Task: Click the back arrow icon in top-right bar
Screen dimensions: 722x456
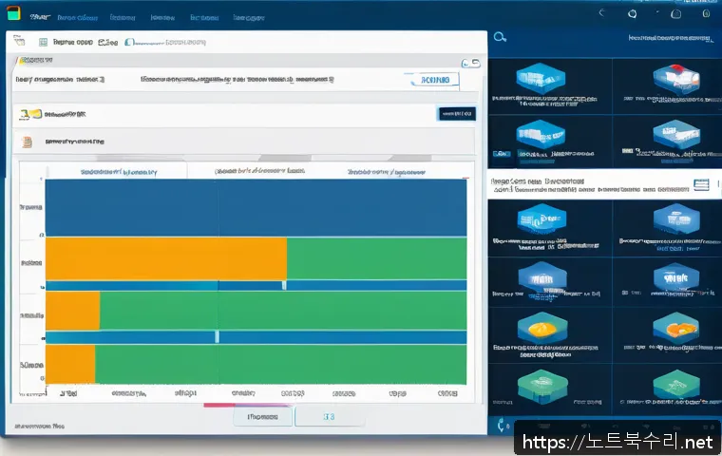Action: click(x=601, y=14)
